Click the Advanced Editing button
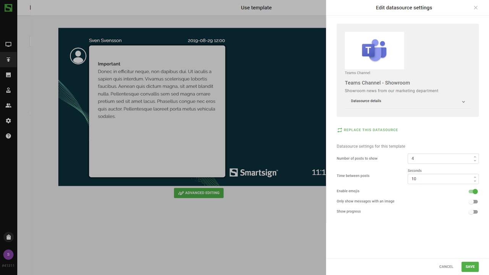This screenshot has width=489, height=275. (199, 193)
